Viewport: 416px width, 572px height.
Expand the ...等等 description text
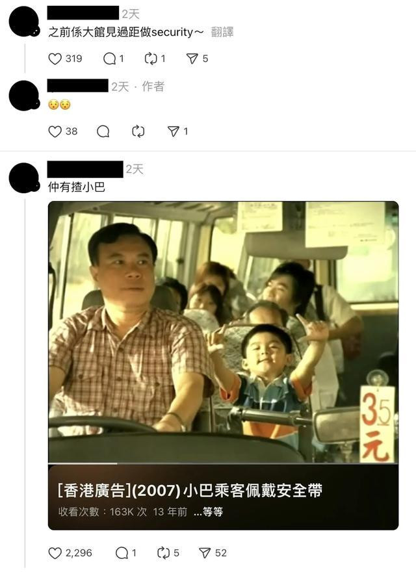coord(209,512)
